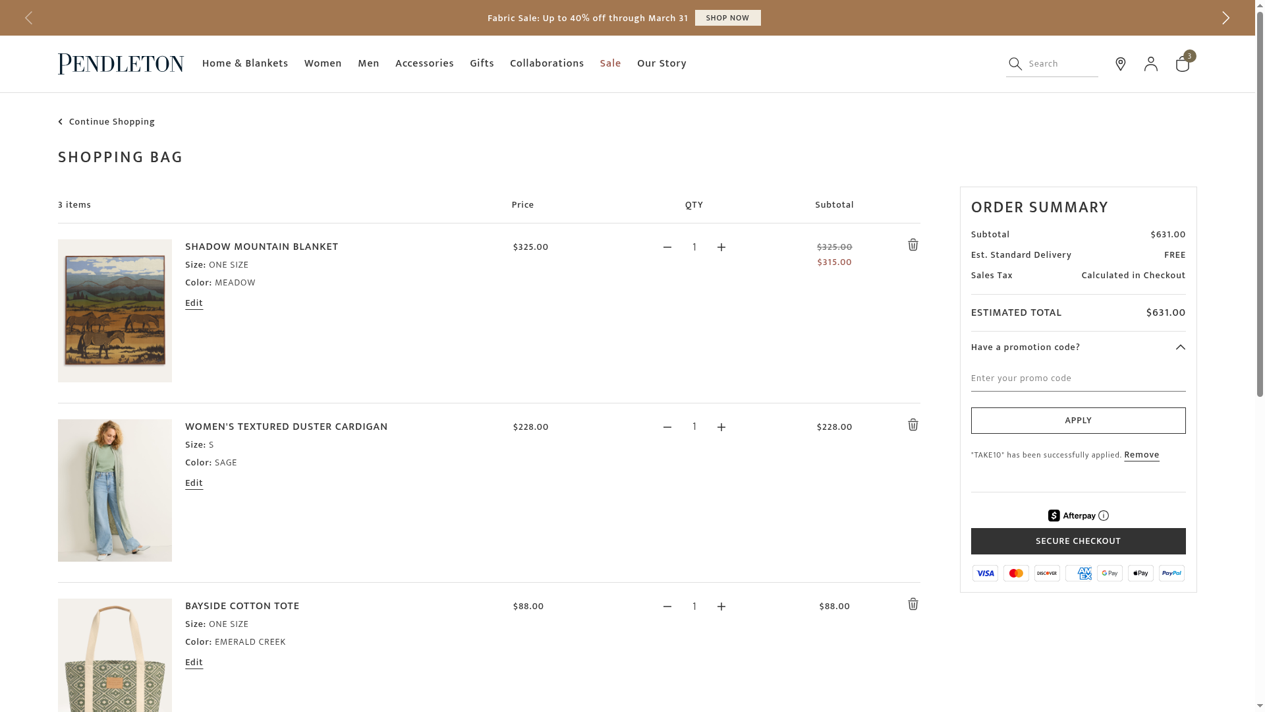1265x712 pixels.
Task: Remove the applied TAKE10 promo code
Action: [x=1141, y=455]
